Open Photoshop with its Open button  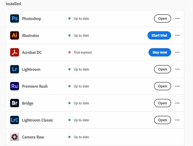point(163,18)
